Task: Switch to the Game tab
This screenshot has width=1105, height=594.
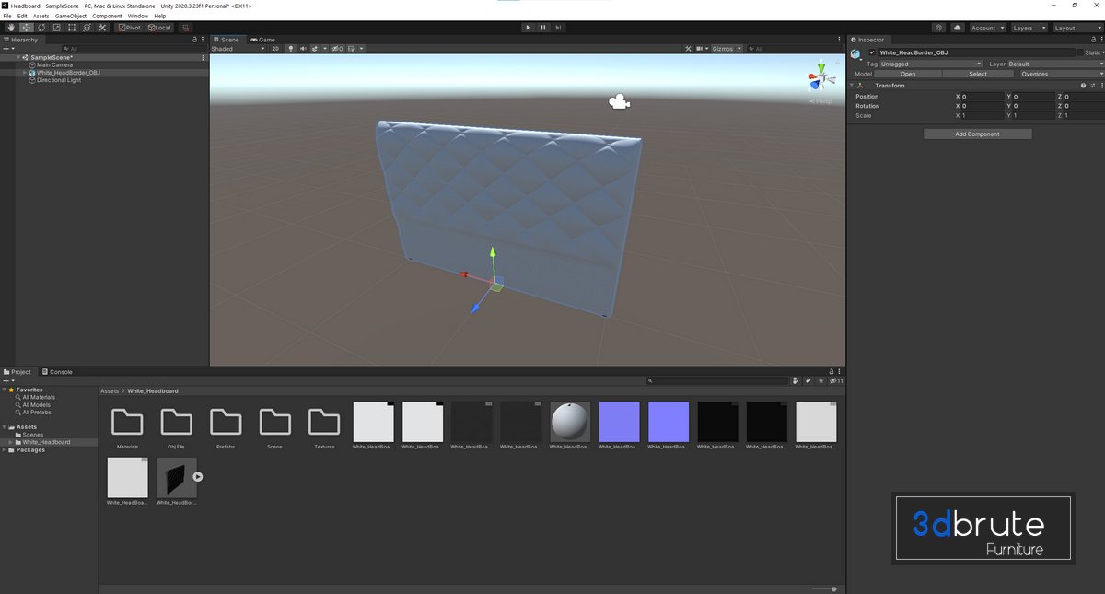Action: (x=262, y=40)
